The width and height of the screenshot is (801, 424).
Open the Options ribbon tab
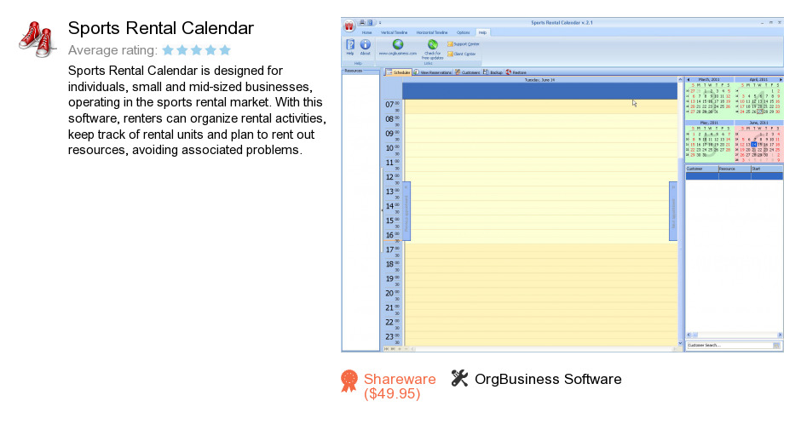point(463,32)
